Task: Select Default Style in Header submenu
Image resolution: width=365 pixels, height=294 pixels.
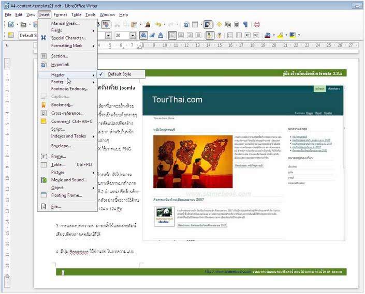Action: pyautogui.click(x=121, y=74)
